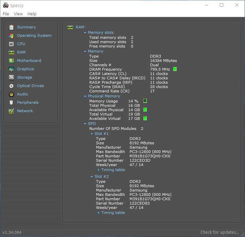
Task: Select the Graphics monitor icon
Action: point(11,69)
